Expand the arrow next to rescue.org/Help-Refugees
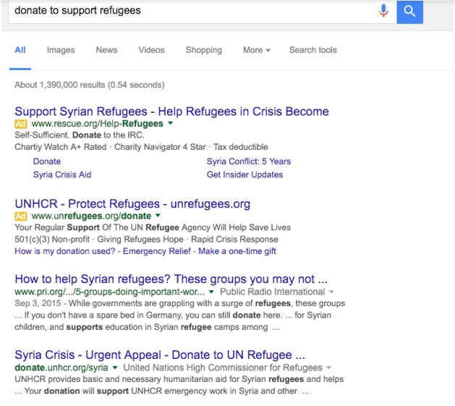 pyautogui.click(x=171, y=123)
